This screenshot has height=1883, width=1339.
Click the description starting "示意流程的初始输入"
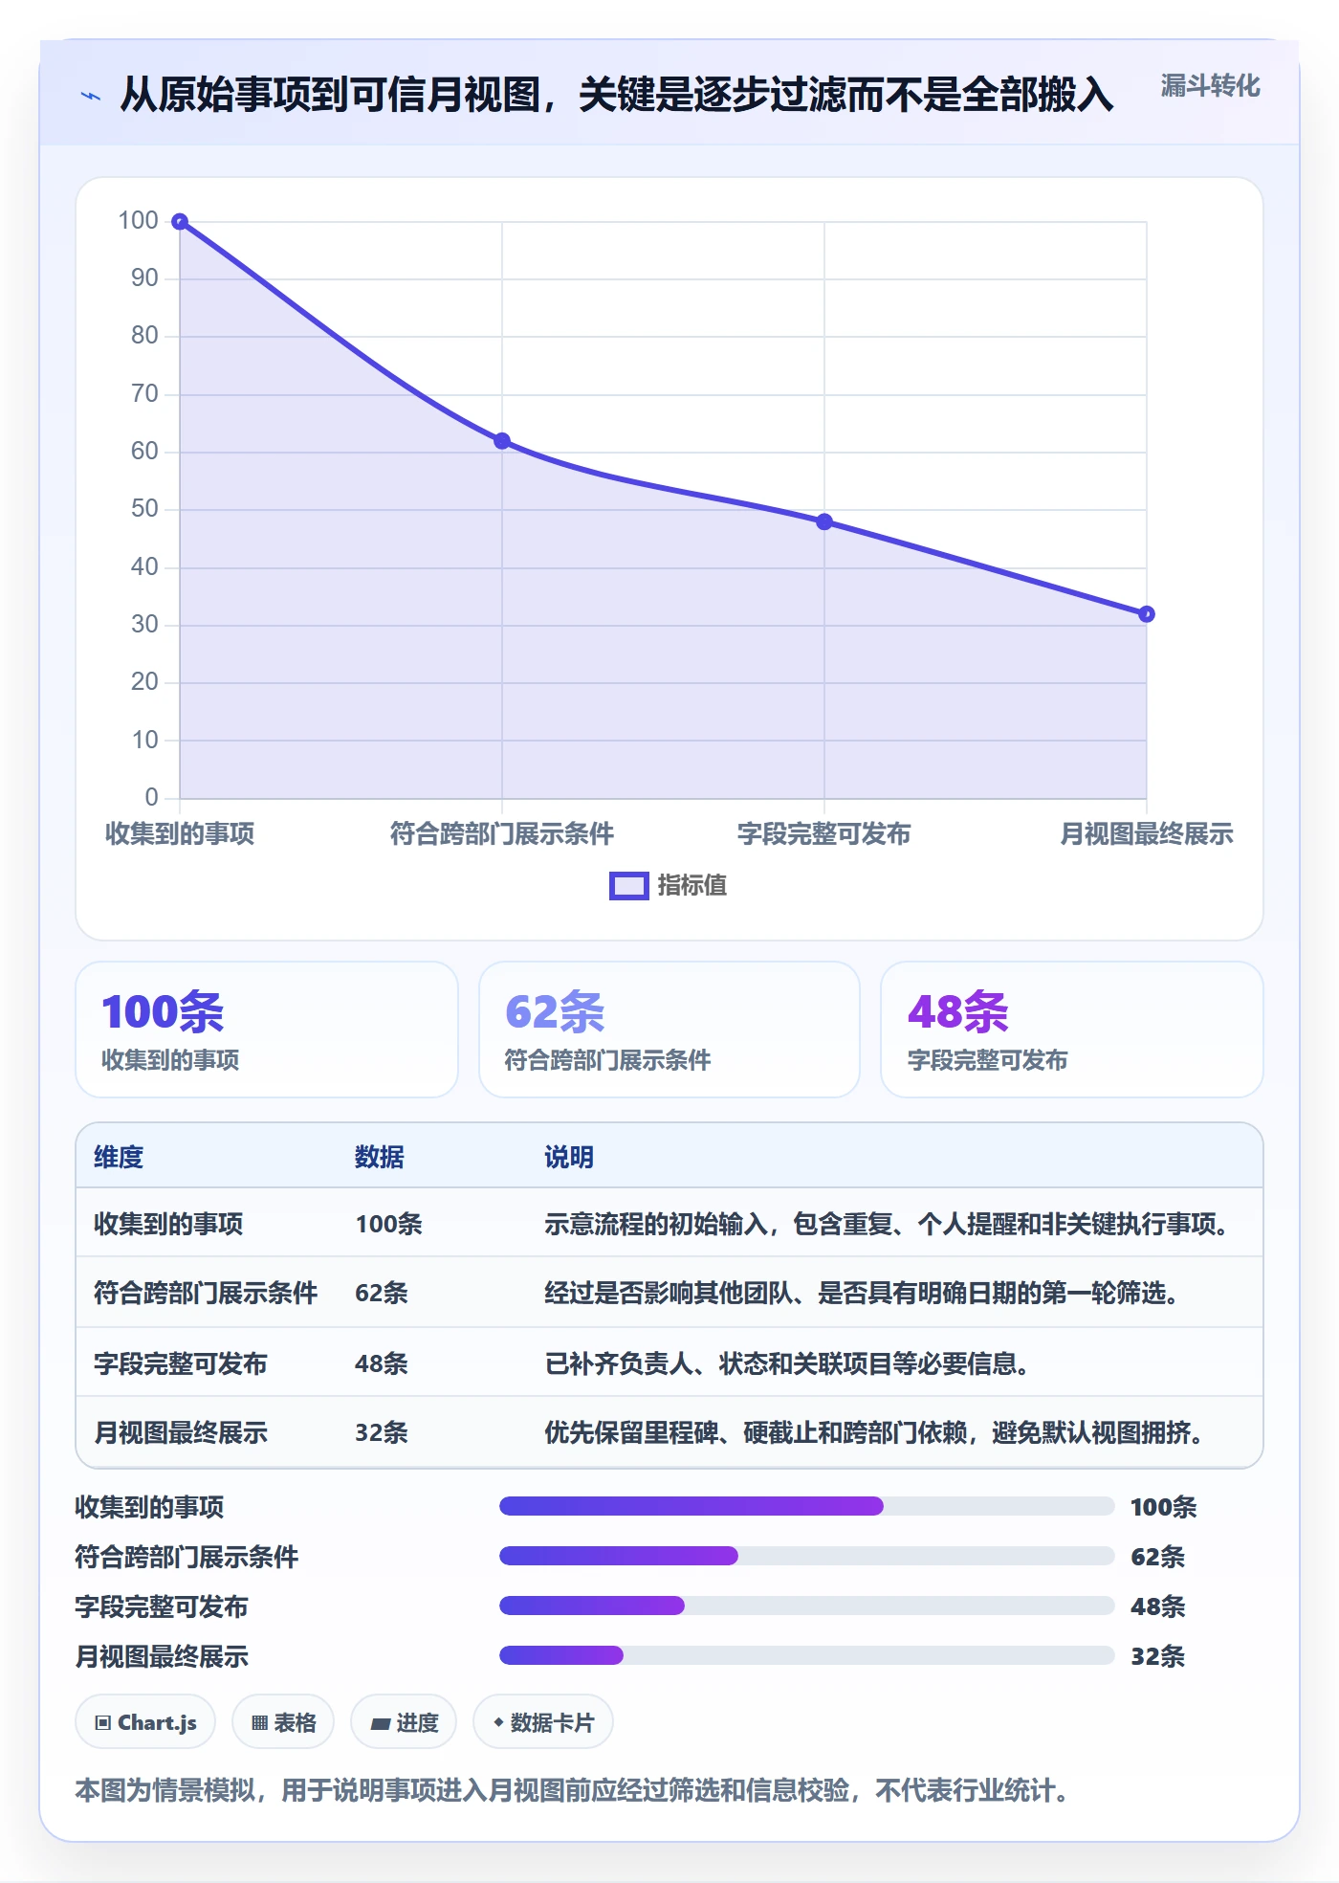(x=889, y=1224)
